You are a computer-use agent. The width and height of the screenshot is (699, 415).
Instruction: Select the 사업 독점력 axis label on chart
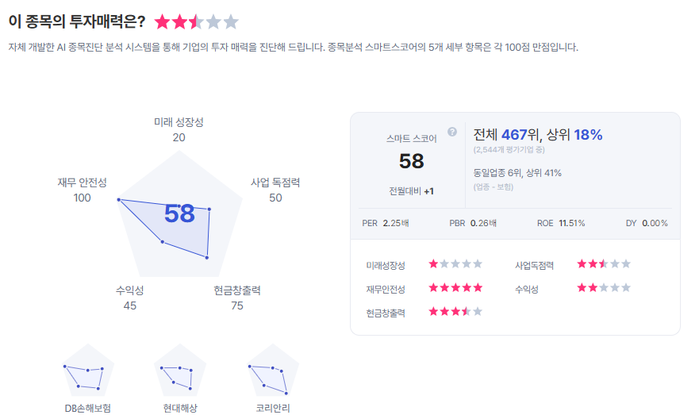coord(275,183)
